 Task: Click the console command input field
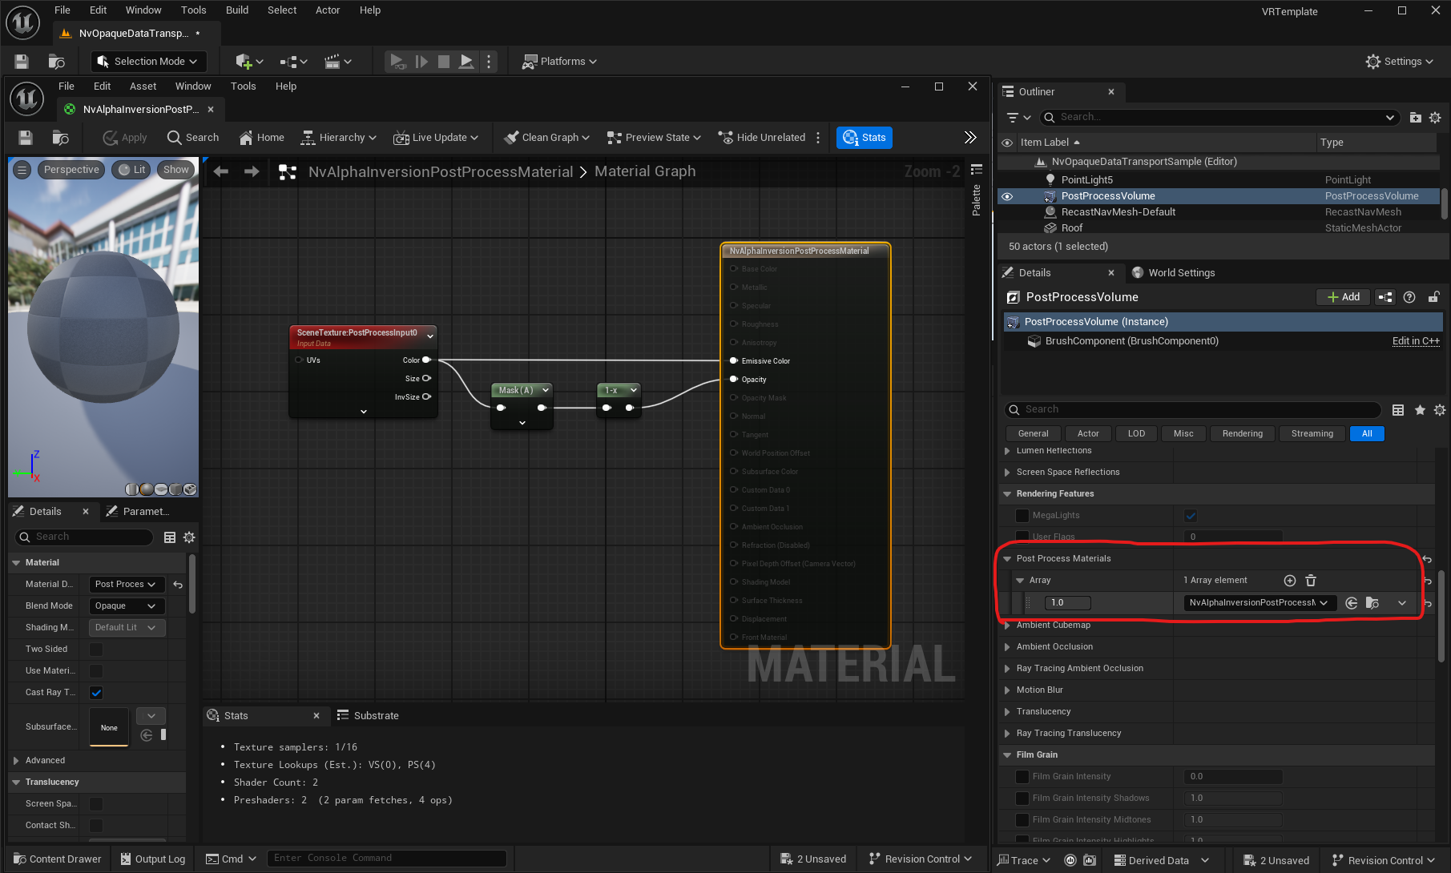pyautogui.click(x=385, y=859)
